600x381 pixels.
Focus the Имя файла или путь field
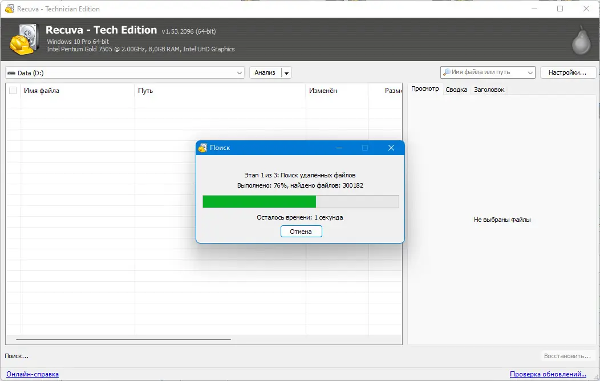coord(488,72)
